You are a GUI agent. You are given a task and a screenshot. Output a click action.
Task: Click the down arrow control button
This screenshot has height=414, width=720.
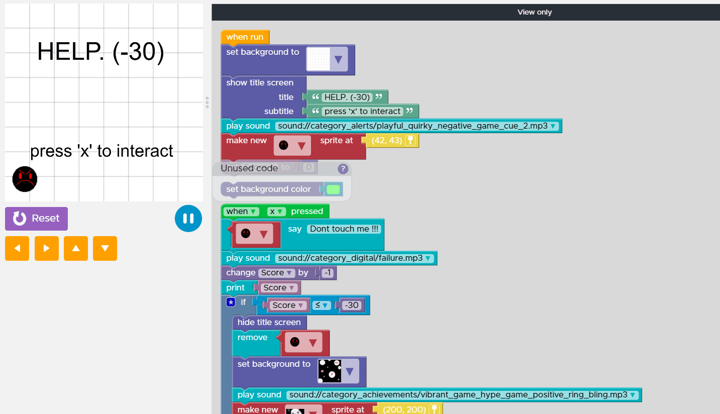pyautogui.click(x=105, y=248)
